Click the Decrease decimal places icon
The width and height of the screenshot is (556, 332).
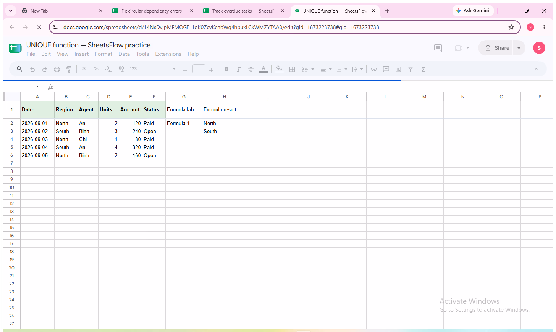click(108, 69)
